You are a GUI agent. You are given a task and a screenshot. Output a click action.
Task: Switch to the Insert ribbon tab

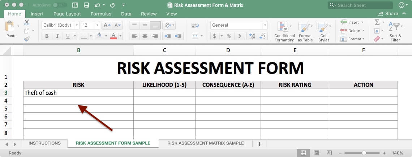pyautogui.click(x=37, y=14)
